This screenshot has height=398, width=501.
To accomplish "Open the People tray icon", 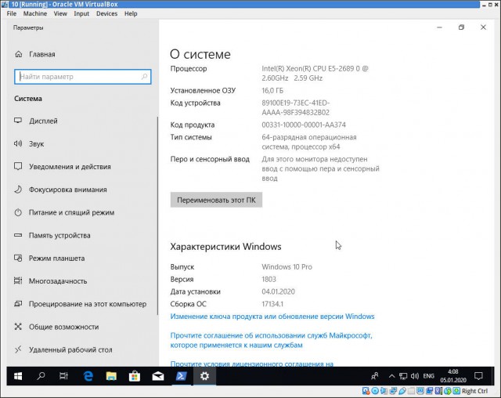I will tap(375, 376).
